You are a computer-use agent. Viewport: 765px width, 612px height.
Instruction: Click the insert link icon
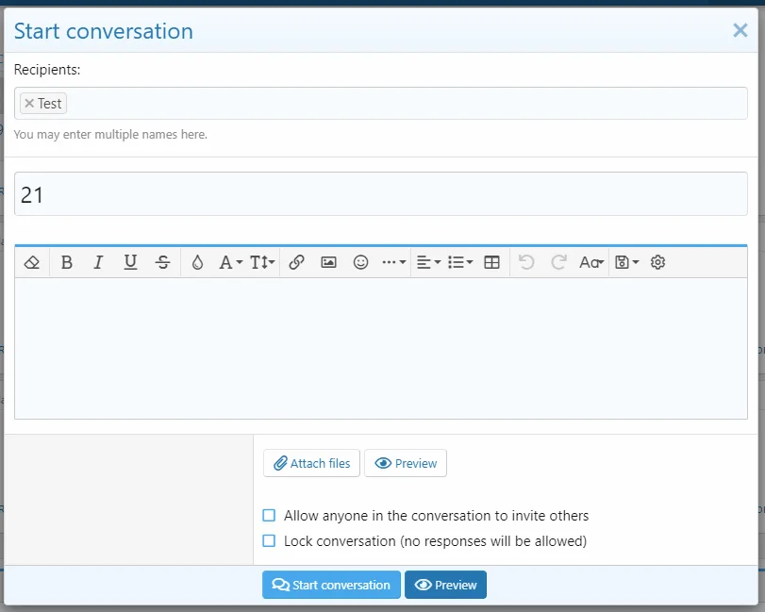[296, 263]
